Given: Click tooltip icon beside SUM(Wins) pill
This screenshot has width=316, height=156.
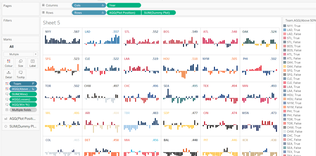Looking at the screenshot, I should [x=7, y=94].
